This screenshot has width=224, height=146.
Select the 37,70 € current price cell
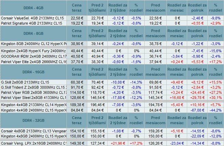pos(77,62)
